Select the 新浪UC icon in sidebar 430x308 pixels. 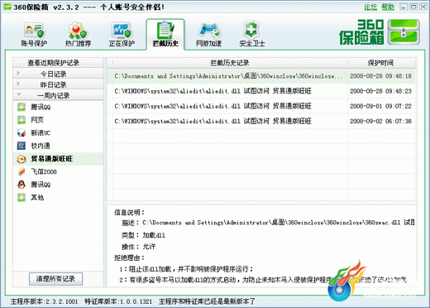tap(21, 132)
